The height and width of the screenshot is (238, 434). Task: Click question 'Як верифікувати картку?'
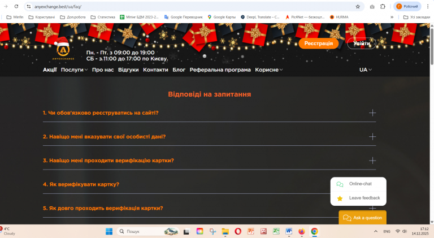click(81, 184)
